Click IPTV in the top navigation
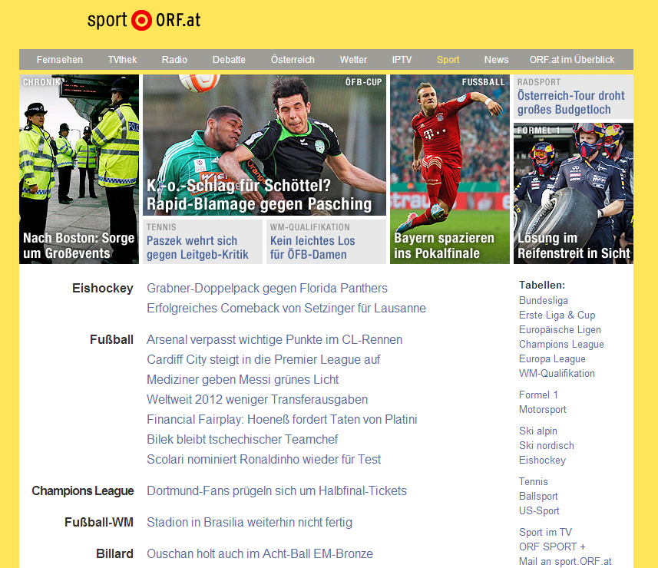658x568 pixels. click(x=402, y=60)
